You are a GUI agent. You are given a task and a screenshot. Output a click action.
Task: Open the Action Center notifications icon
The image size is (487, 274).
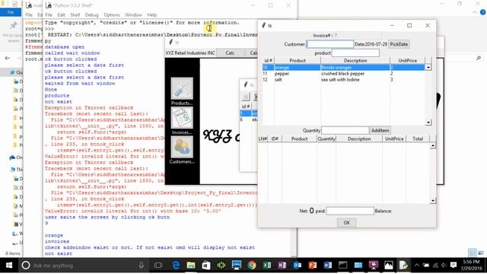coord(454,266)
